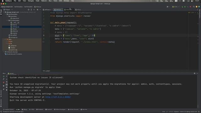Open the development server URL link
201x113 pixels.
tap(58, 97)
